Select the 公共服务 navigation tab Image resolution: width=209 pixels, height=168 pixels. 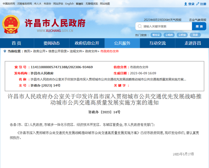coord(122,43)
